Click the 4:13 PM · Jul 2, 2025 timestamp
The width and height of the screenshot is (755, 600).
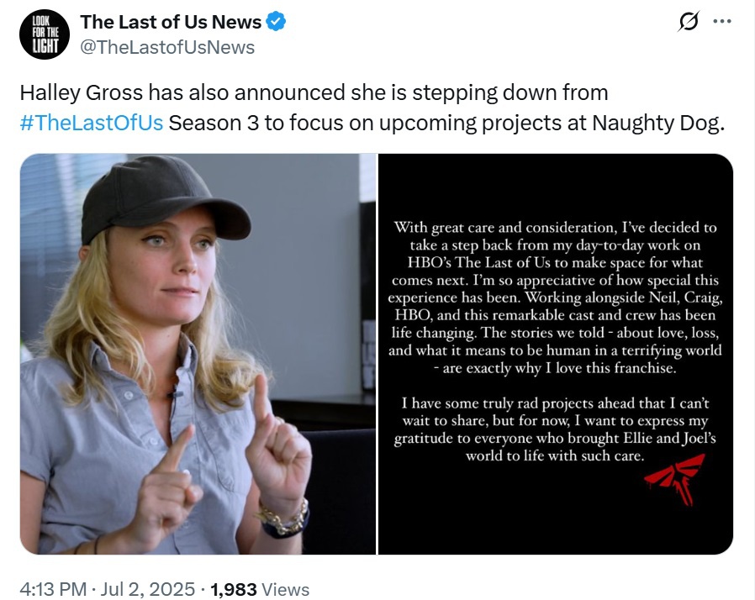[108, 589]
